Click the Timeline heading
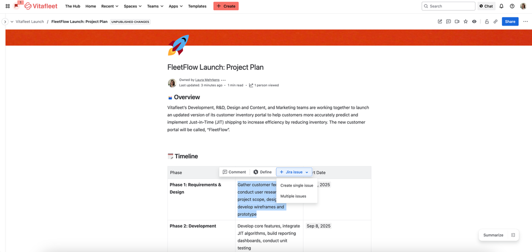This screenshot has height=252, width=532. tap(186, 156)
